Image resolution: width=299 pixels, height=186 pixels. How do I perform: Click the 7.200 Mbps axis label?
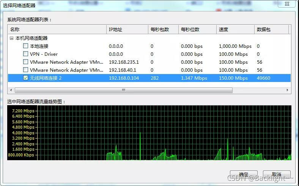click(x=23, y=111)
